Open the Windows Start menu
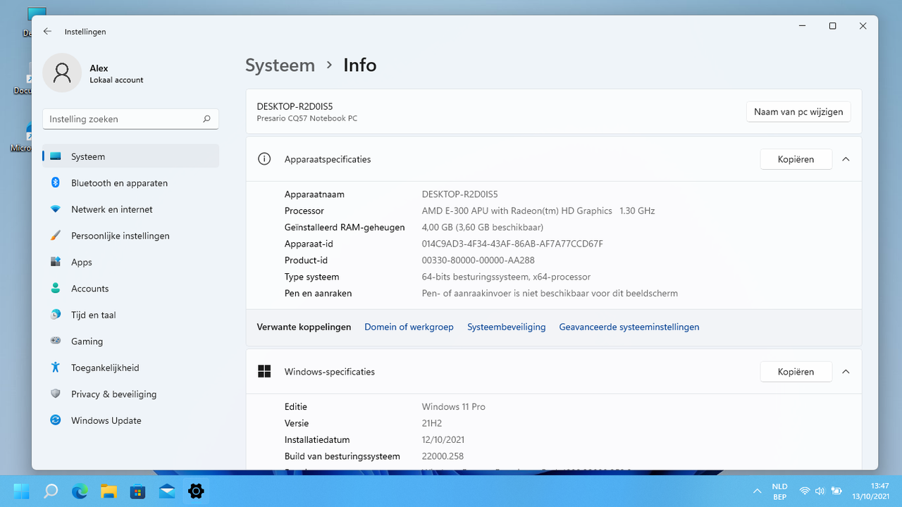The width and height of the screenshot is (902, 507). click(21, 491)
